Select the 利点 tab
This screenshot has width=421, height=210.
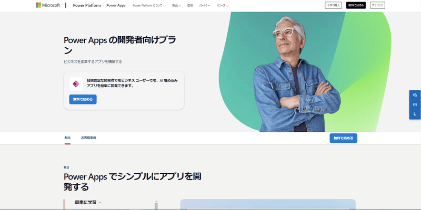coord(67,138)
